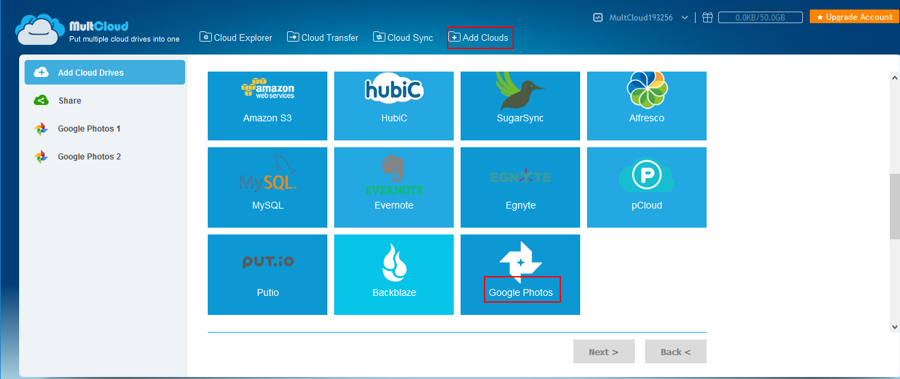Click the "Backblaze" label
Image resolution: width=900 pixels, height=379 pixels.
[x=394, y=292]
